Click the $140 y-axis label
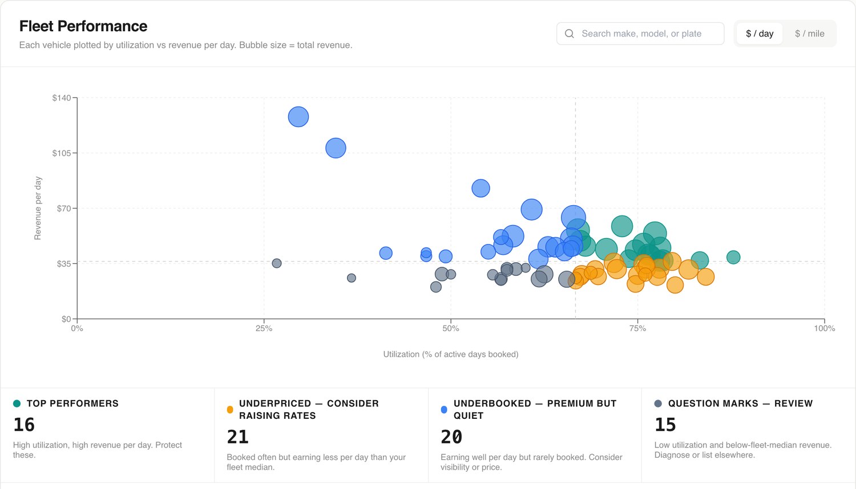856x489 pixels. [x=62, y=98]
